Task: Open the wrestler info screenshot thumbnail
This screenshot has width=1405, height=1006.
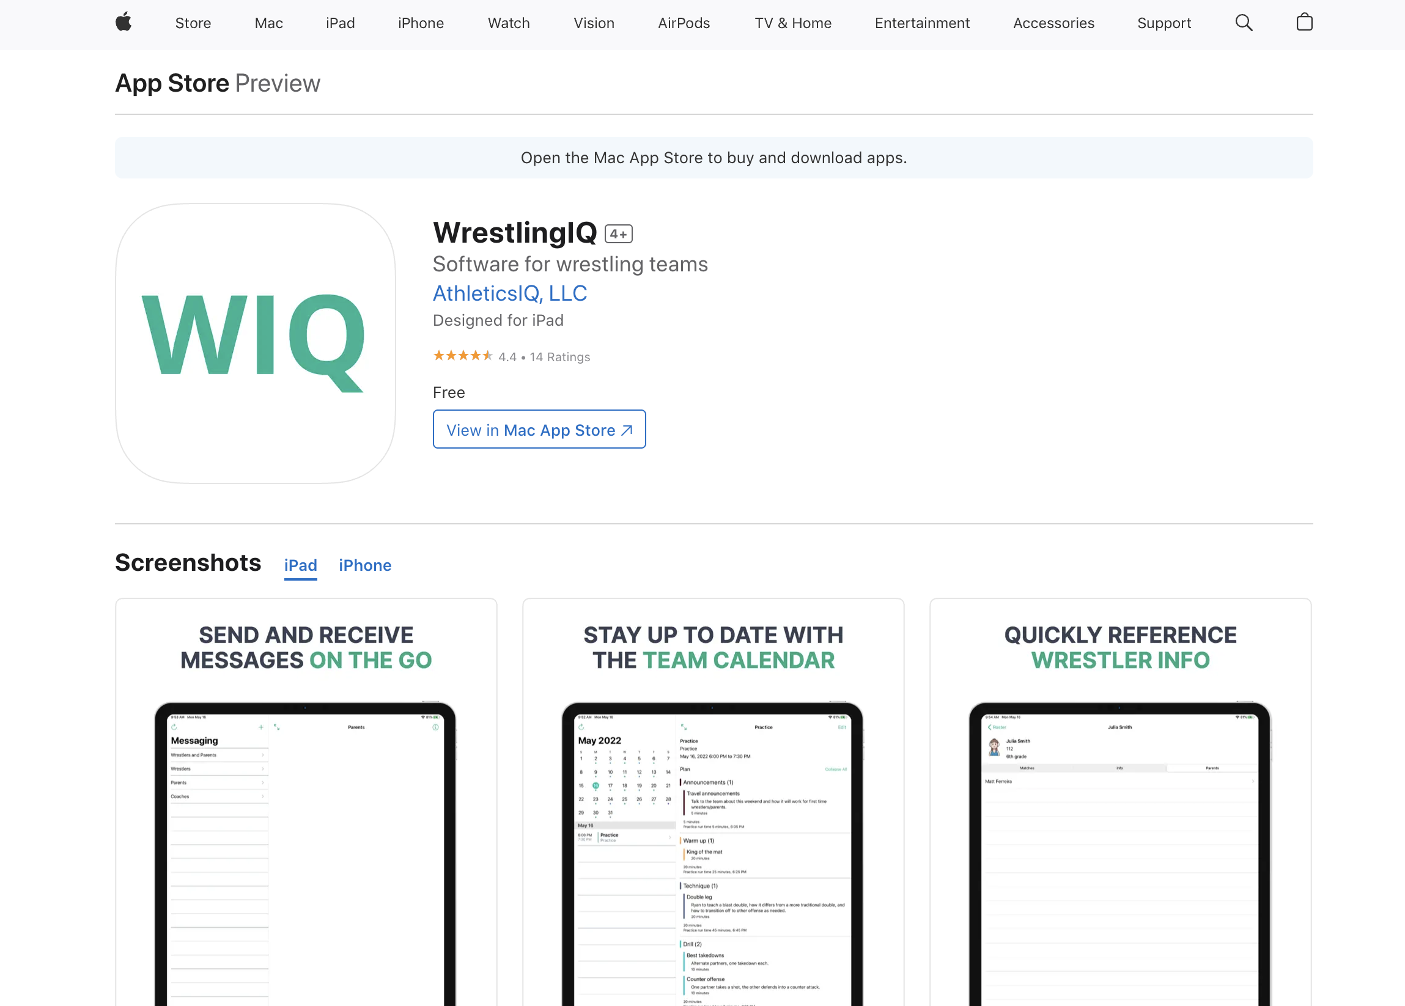Action: 1120,802
